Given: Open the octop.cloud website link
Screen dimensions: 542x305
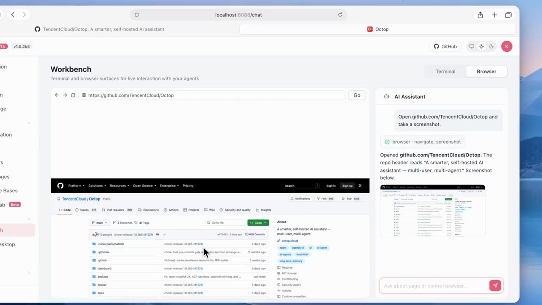Looking at the screenshot, I should click(x=290, y=241).
